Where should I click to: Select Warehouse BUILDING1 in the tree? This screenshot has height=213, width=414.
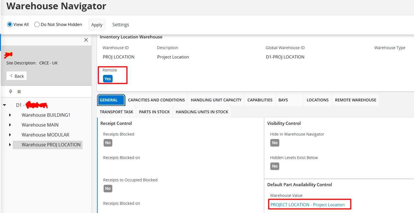(46, 115)
